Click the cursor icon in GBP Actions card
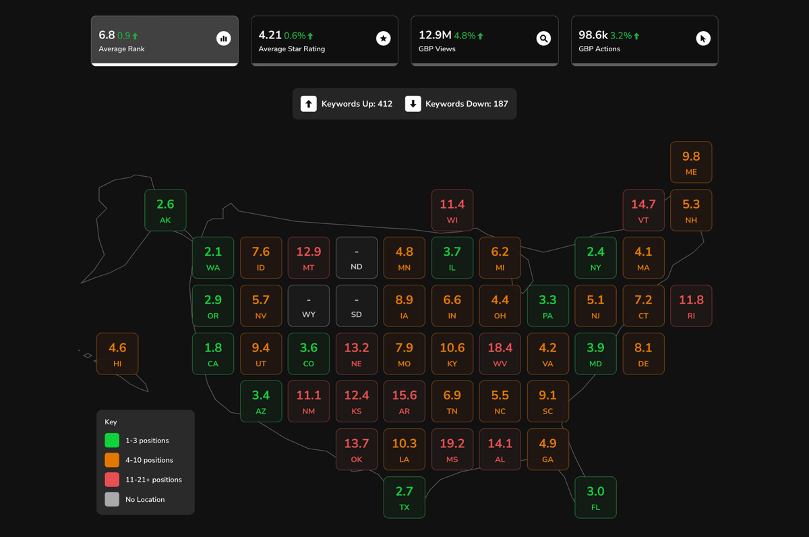Image resolution: width=809 pixels, height=537 pixels. coord(703,39)
